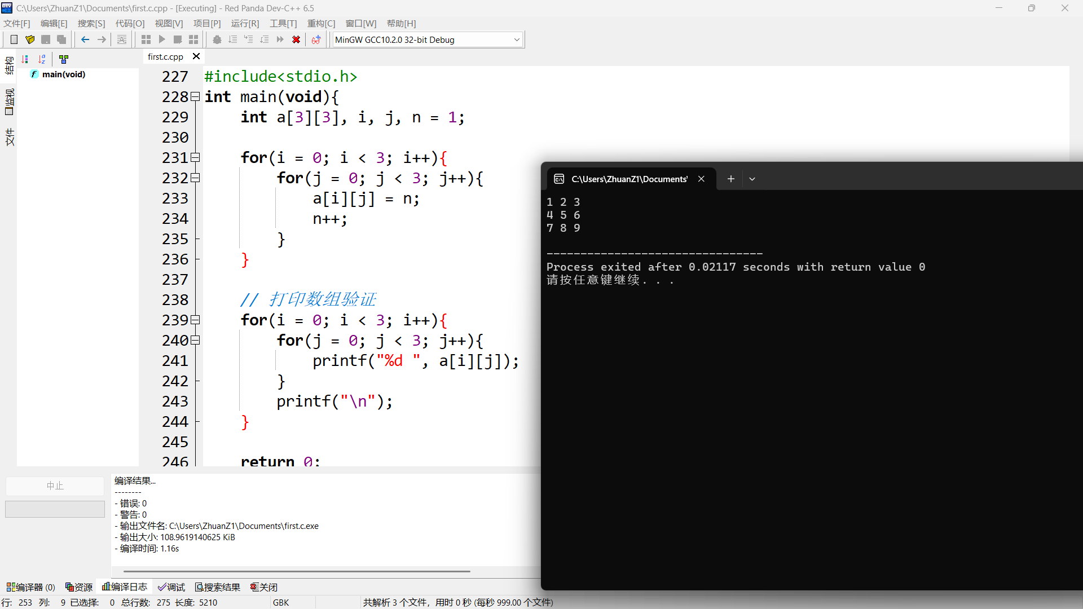Viewport: 1083px width, 609px height.
Task: Select main(void) in the structure tree
Action: pyautogui.click(x=63, y=74)
